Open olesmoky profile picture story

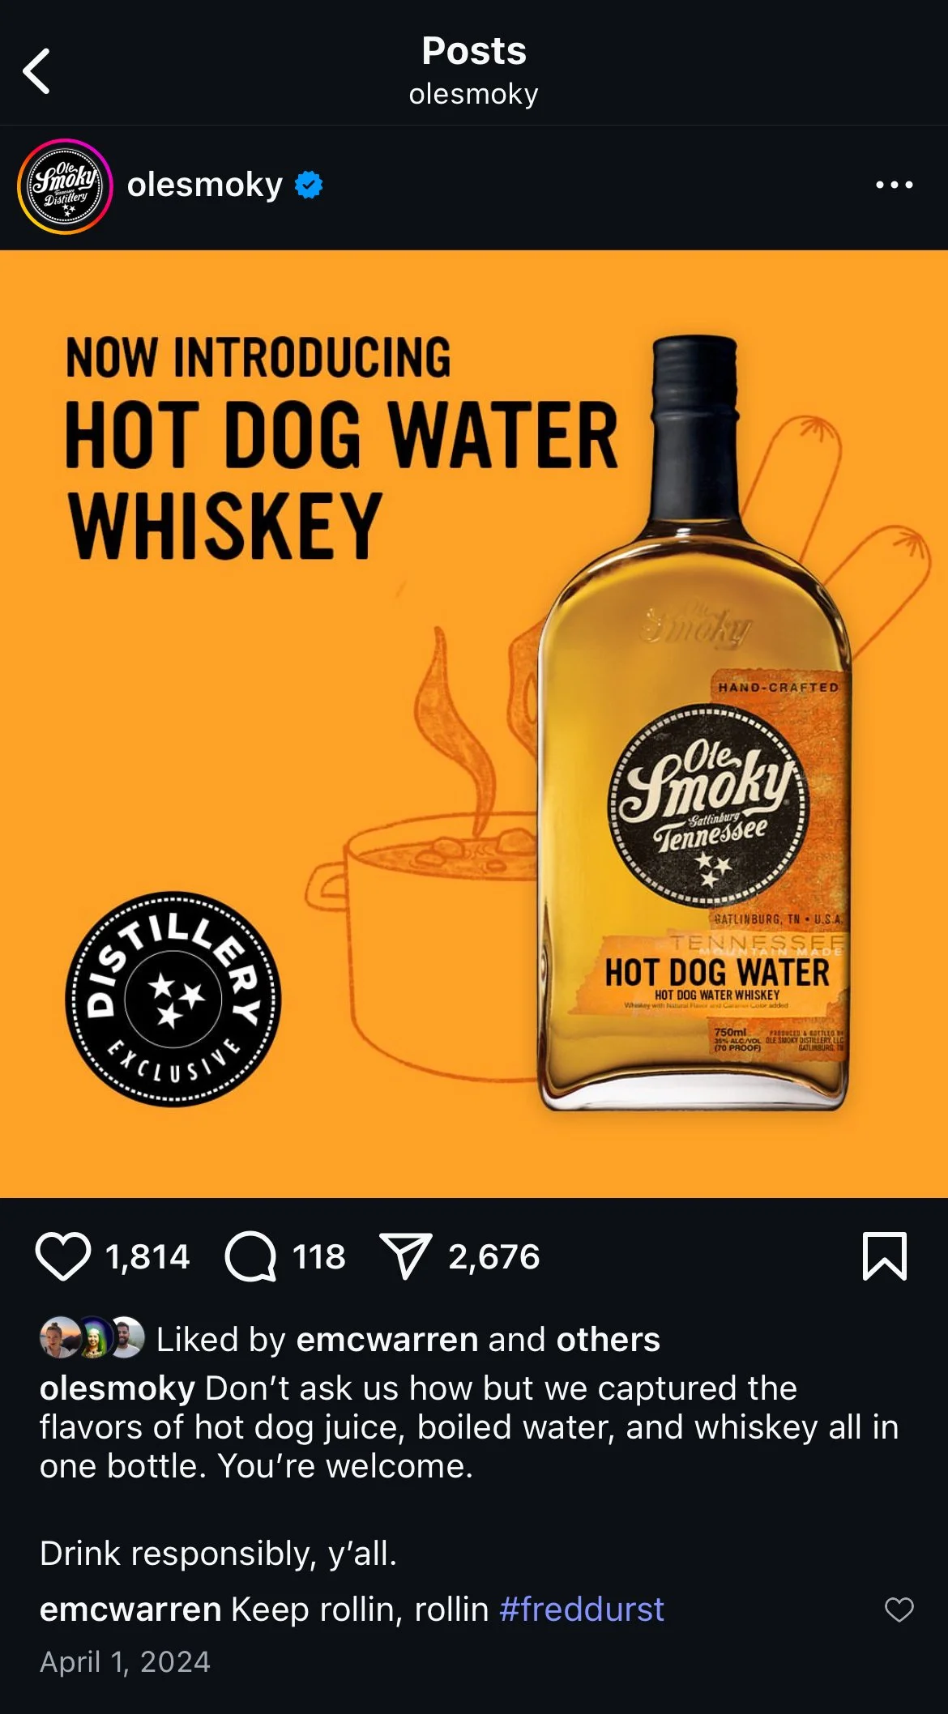click(65, 186)
